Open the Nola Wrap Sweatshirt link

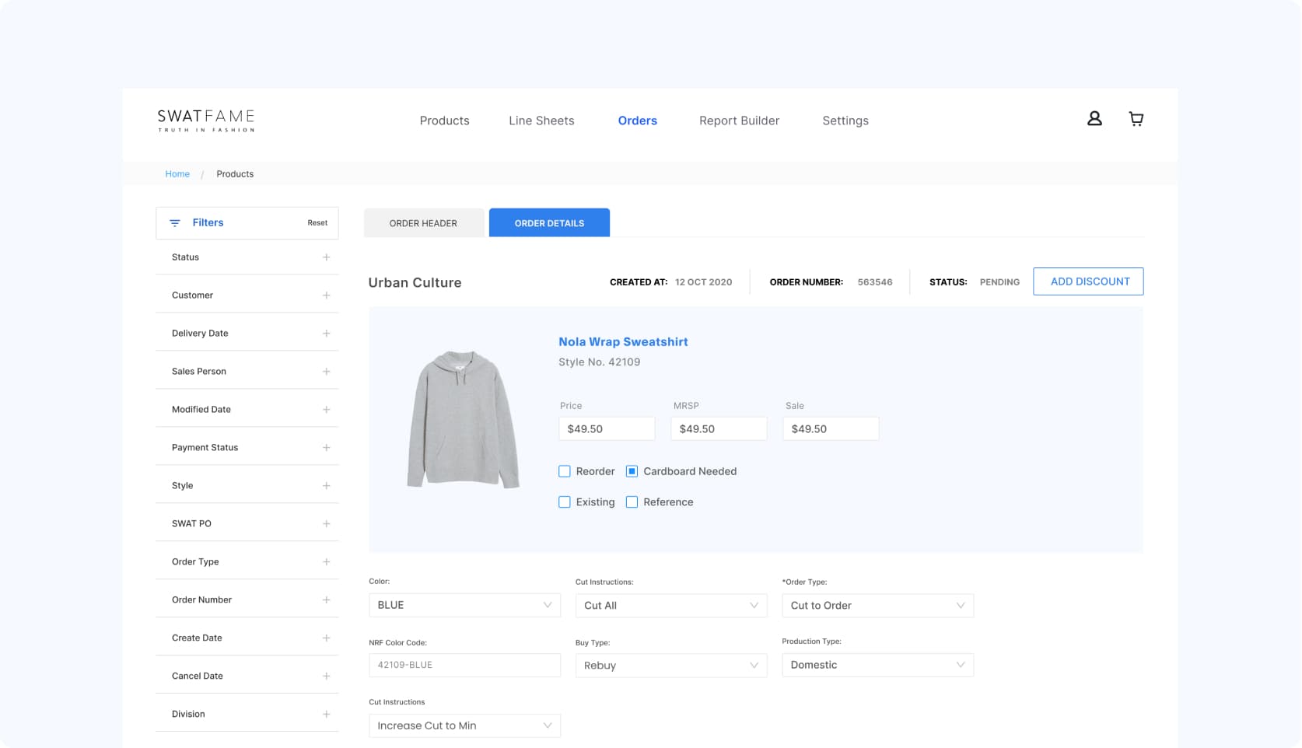(x=623, y=342)
